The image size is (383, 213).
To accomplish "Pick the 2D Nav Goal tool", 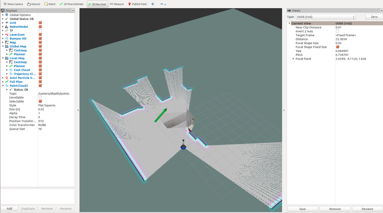I will (x=98, y=4).
